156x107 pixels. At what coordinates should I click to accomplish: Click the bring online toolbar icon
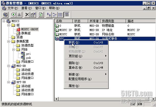[x=14, y=15]
